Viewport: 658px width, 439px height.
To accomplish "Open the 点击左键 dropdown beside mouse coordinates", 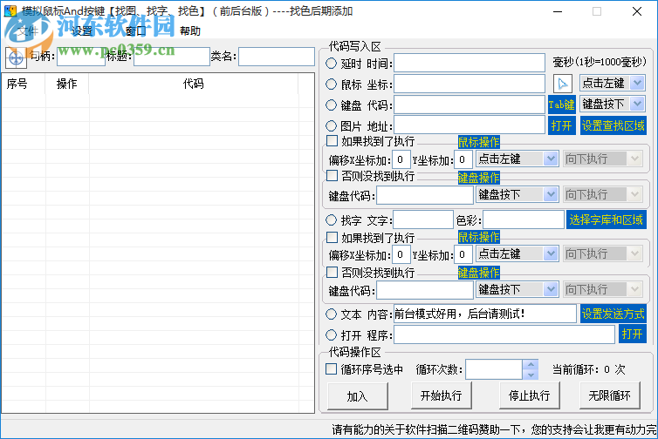I will [637, 83].
